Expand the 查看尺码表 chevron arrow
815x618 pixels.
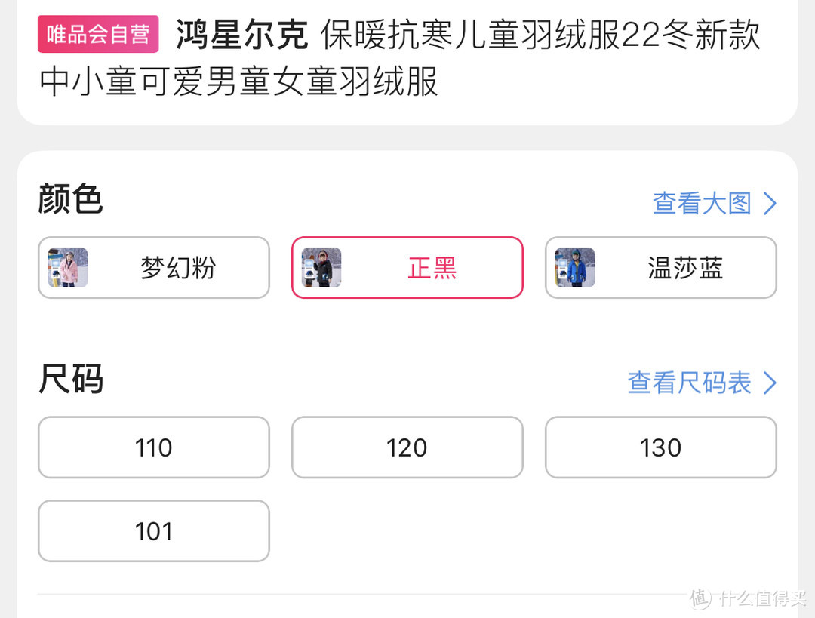click(771, 383)
